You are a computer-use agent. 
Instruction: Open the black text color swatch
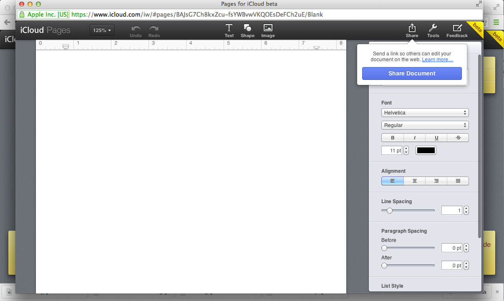pyautogui.click(x=426, y=151)
